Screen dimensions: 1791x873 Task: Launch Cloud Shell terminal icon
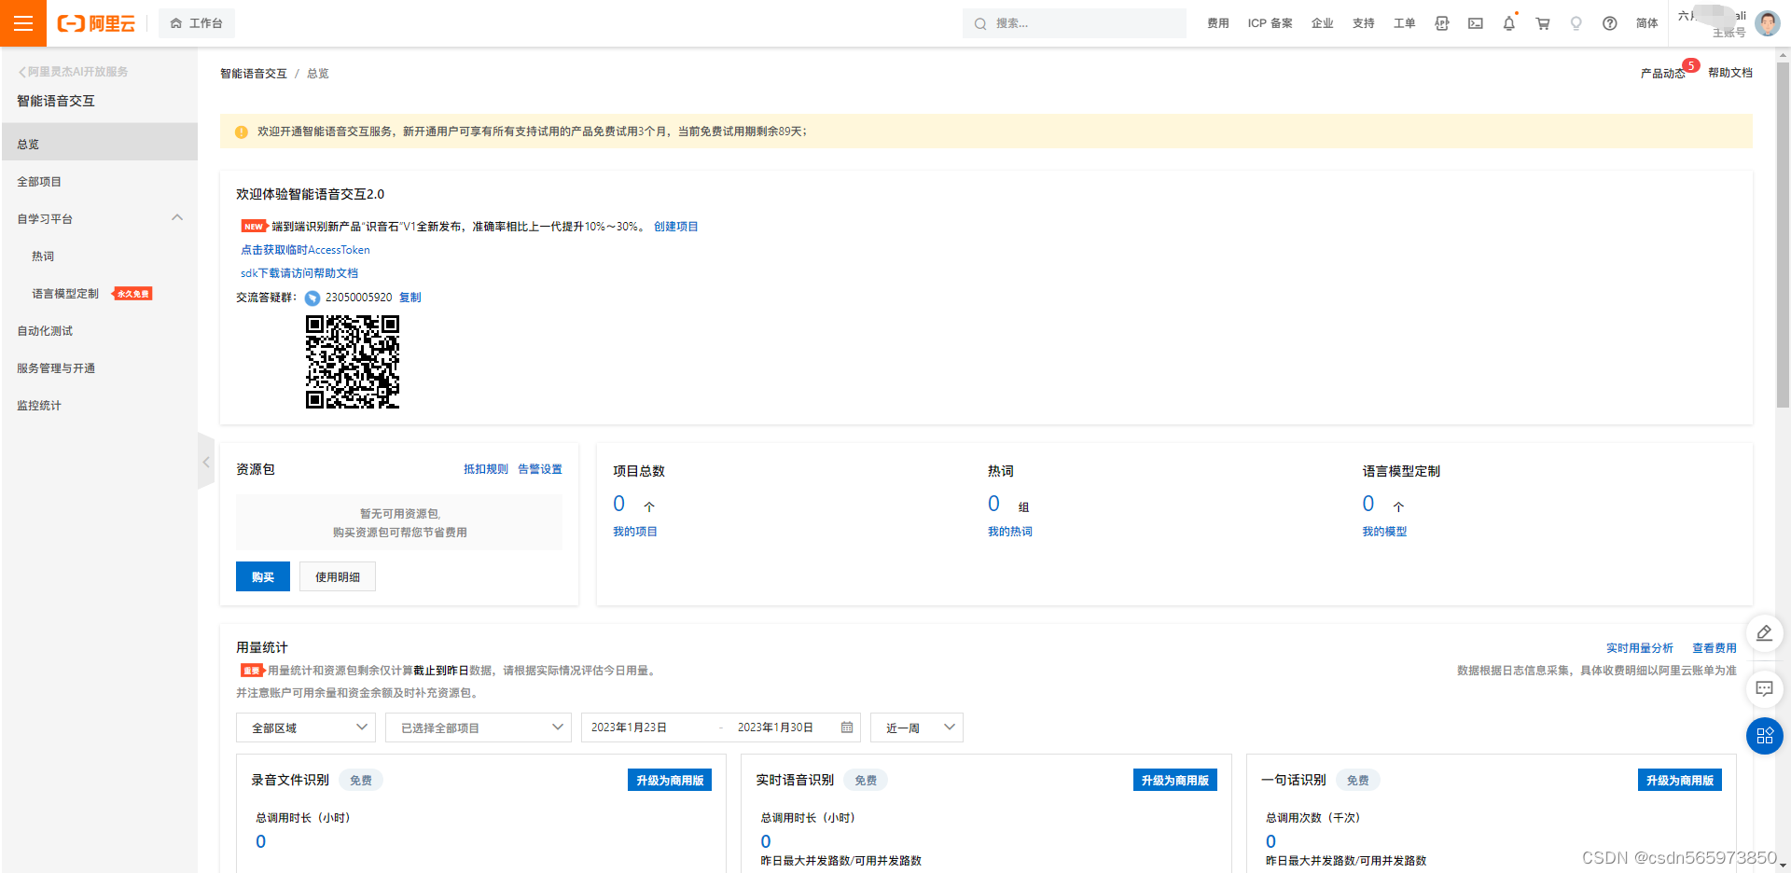pos(1476,23)
